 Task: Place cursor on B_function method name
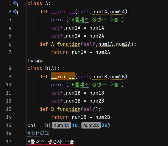66,109
